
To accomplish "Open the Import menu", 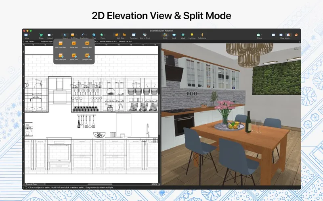I will pyautogui.click(x=50, y=36).
